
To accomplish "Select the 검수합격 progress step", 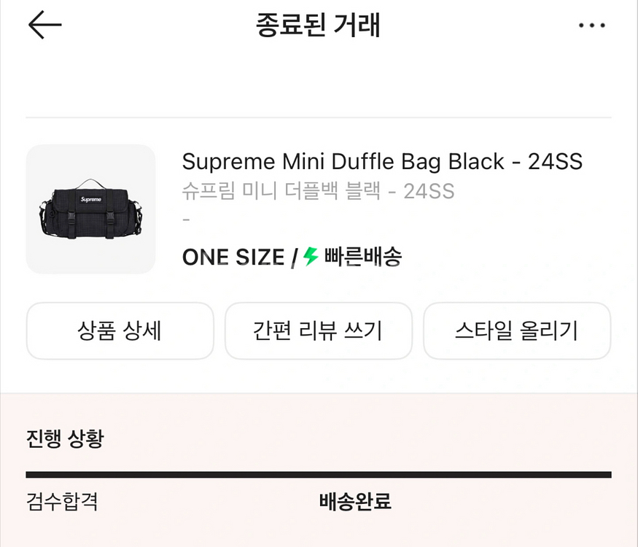I will [62, 502].
